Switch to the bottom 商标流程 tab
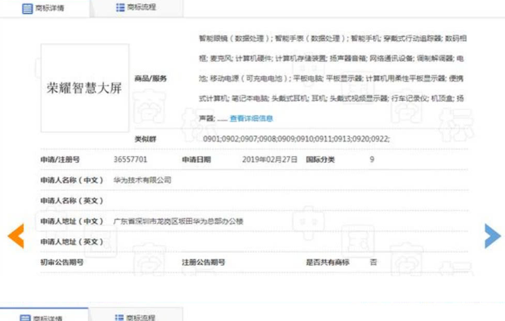Screen dimensions: 505x321 [x=136, y=315]
